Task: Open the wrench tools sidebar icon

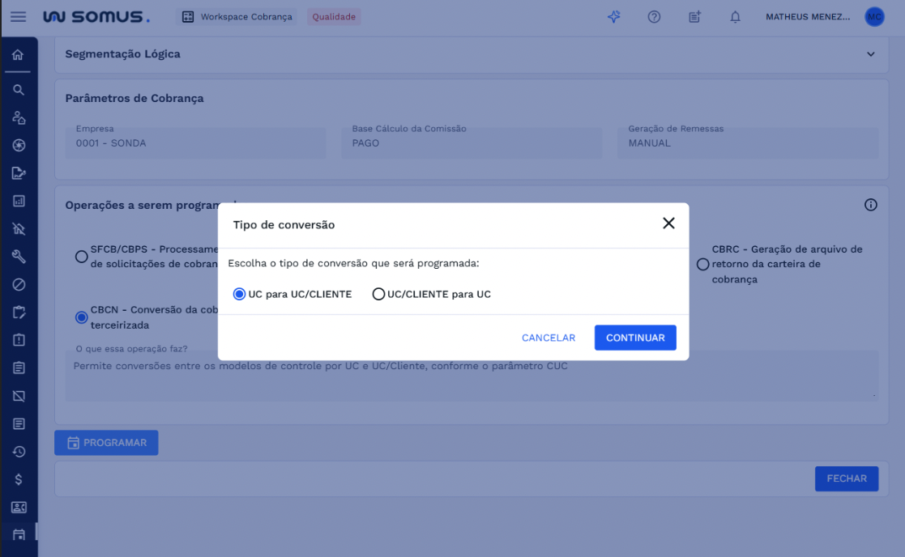Action: point(19,257)
